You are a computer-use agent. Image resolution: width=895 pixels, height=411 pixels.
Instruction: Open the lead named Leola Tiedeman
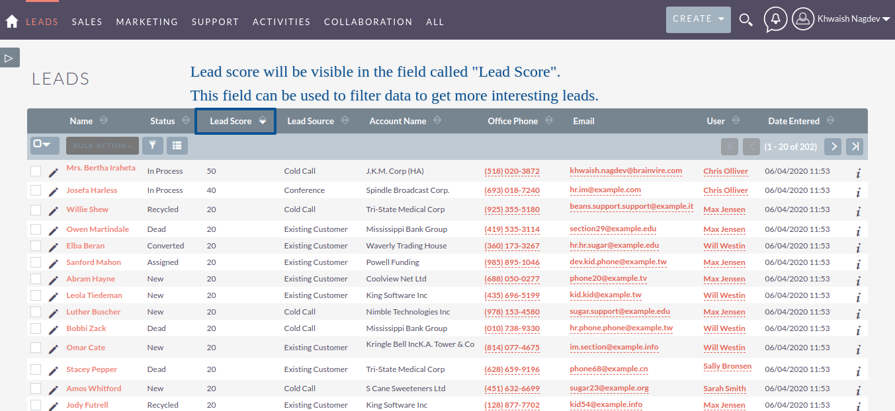(x=94, y=295)
